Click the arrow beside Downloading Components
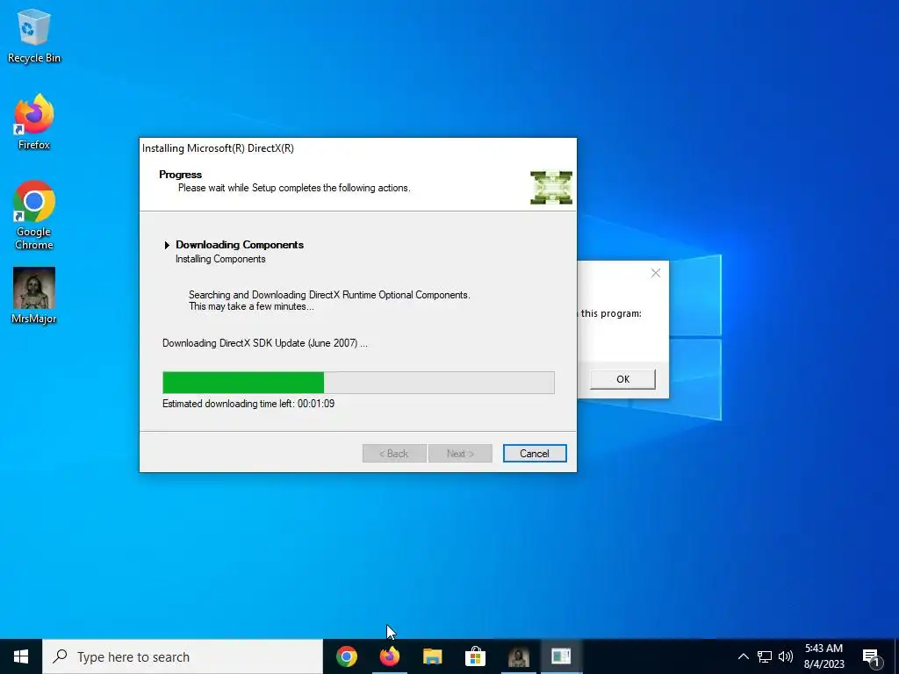 coord(167,245)
